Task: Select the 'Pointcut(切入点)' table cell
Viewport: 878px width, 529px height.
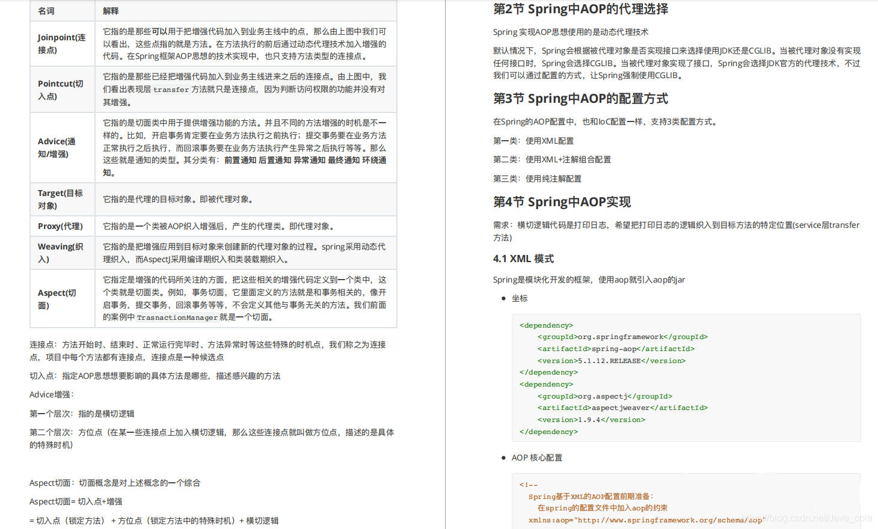Action: click(x=63, y=90)
